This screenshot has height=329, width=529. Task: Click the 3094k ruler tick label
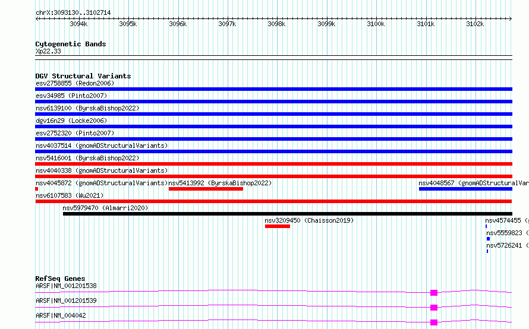[x=78, y=24]
